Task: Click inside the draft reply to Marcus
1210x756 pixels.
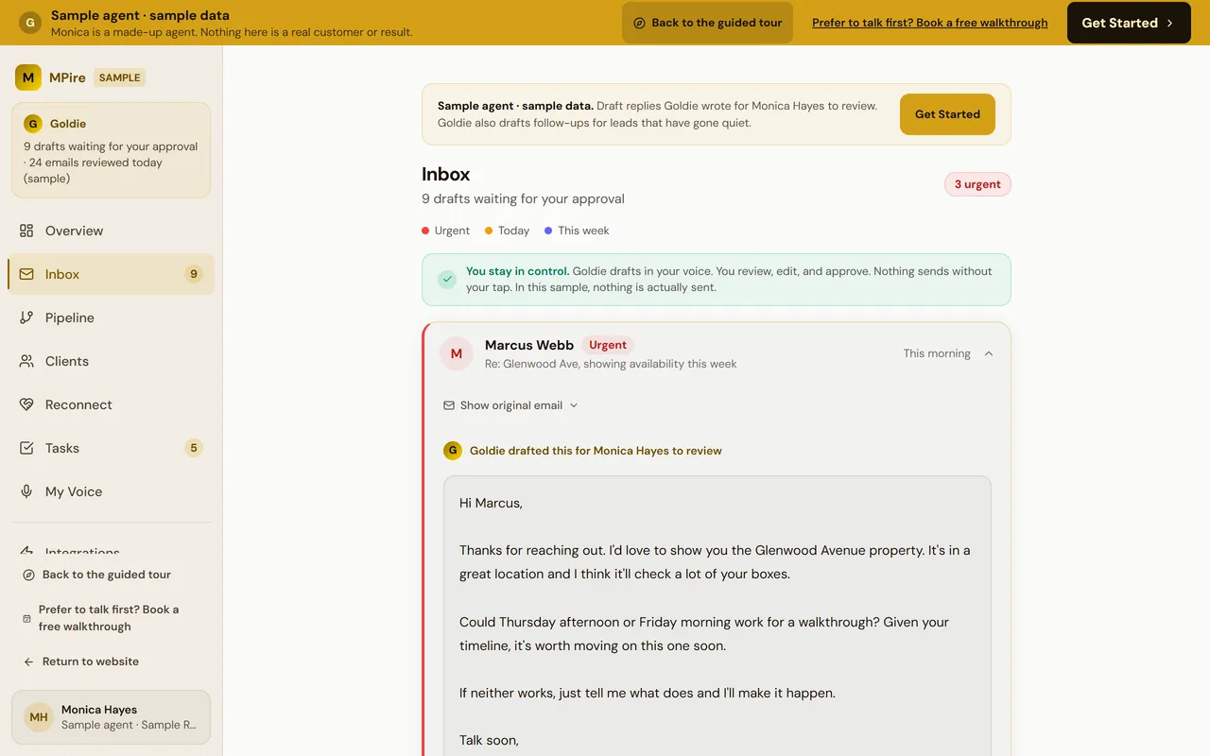Action: pyautogui.click(x=717, y=614)
